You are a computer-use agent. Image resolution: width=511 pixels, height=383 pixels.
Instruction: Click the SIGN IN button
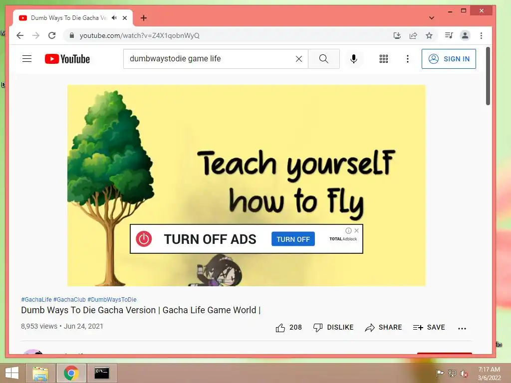point(449,59)
